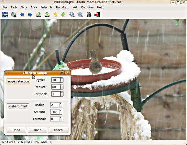Click the trash can toolbar icon
Image resolution: width=187 pixels, height=145 pixels.
89,14
